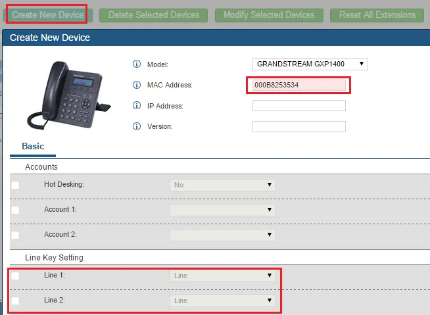Open the Account 1 dropdown

[x=222, y=210]
